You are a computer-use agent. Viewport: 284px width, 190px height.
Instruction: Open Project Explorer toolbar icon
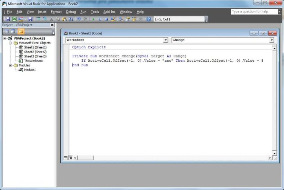121,19
